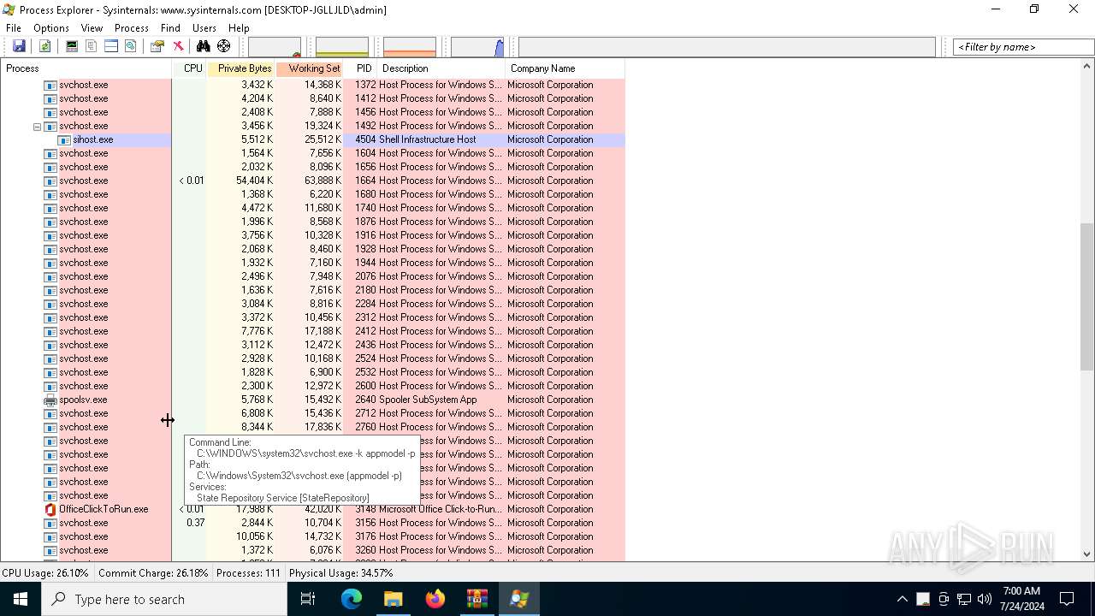
Task: Click the Processes: 111 status entry
Action: (248, 573)
